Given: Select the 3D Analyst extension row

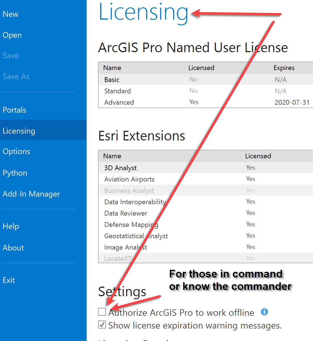Looking at the screenshot, I should pyautogui.click(x=206, y=168).
